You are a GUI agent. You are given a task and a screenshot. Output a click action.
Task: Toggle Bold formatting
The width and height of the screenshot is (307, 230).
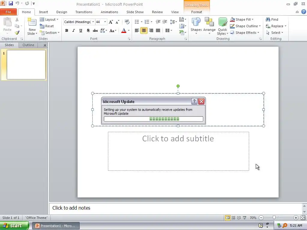(x=67, y=31)
